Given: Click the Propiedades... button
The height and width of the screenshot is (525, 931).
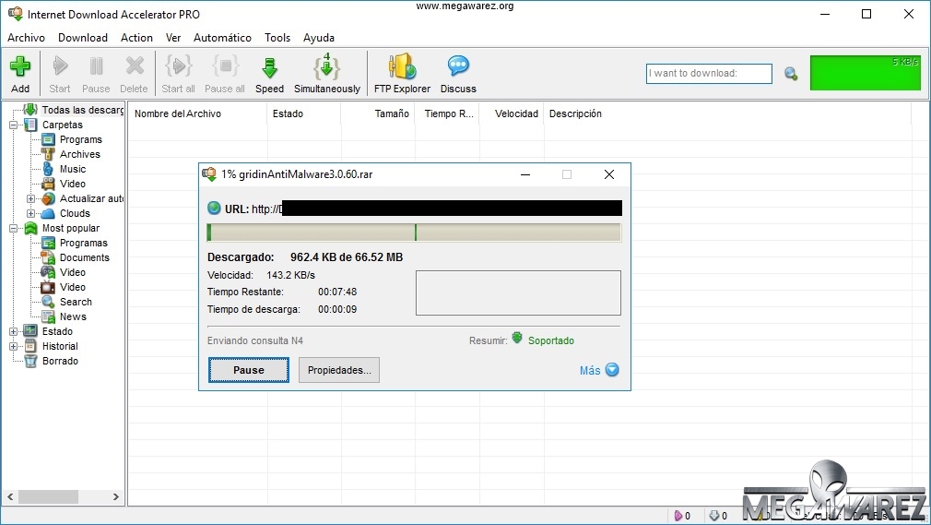Looking at the screenshot, I should pos(339,370).
